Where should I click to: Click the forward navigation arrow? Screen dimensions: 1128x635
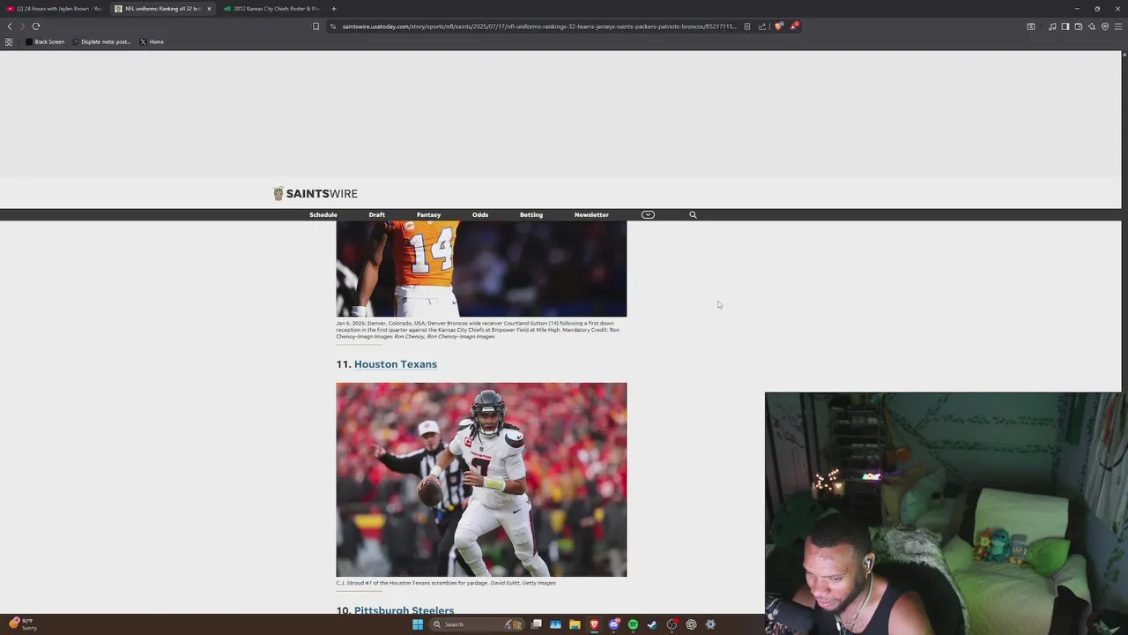tap(23, 26)
